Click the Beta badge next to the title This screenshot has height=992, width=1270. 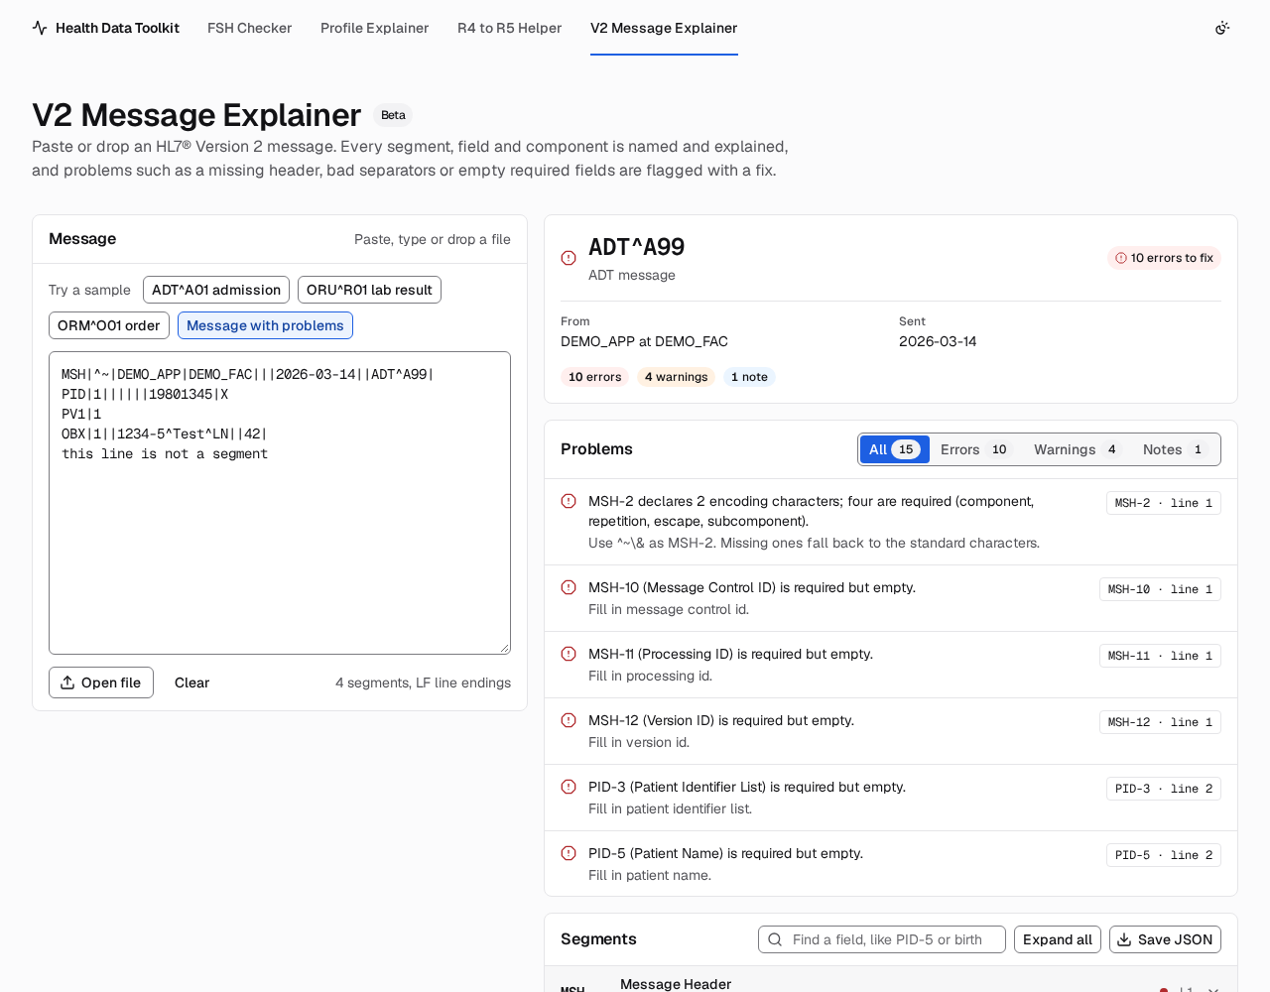coord(393,115)
